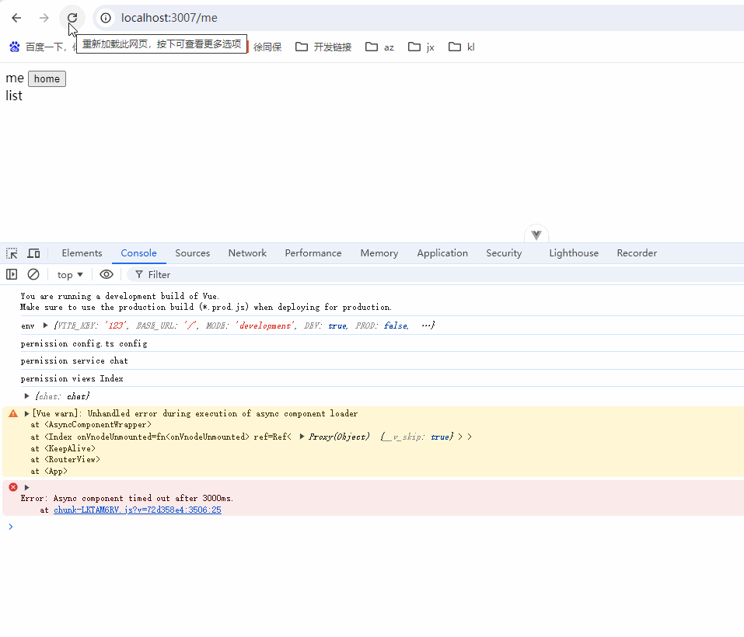Click the home button on the page
Screen dimensions: 744x637
point(47,78)
